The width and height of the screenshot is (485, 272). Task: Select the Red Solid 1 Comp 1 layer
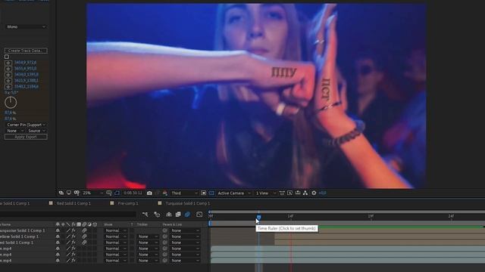click(x=17, y=243)
